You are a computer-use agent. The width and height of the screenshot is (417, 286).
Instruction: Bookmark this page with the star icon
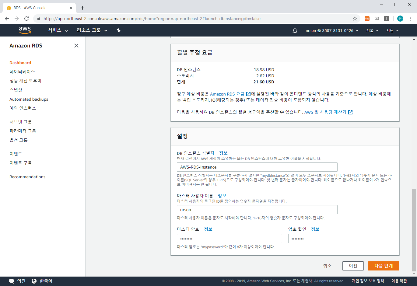355,19
